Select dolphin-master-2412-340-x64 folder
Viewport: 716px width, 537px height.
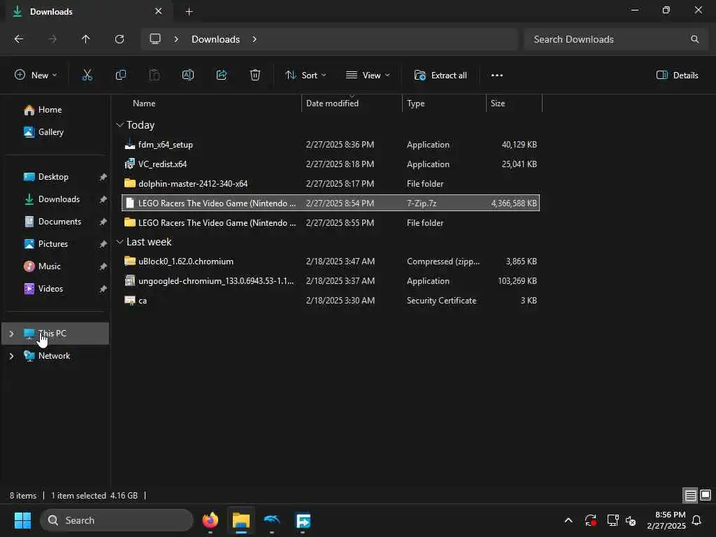(331, 184)
